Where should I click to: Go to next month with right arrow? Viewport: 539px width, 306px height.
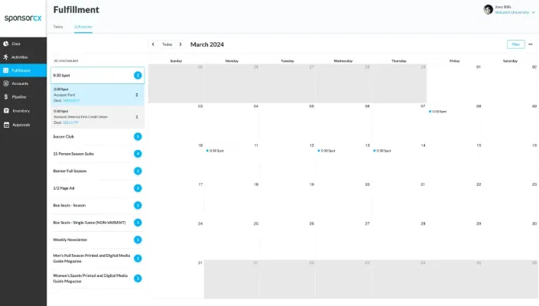pyautogui.click(x=180, y=44)
